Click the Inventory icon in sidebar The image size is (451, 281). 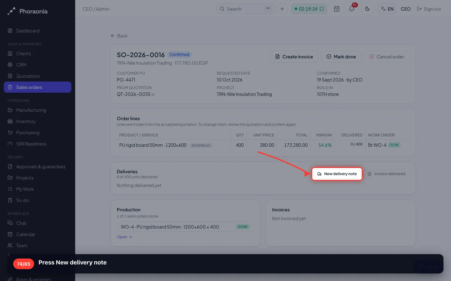tap(10, 121)
